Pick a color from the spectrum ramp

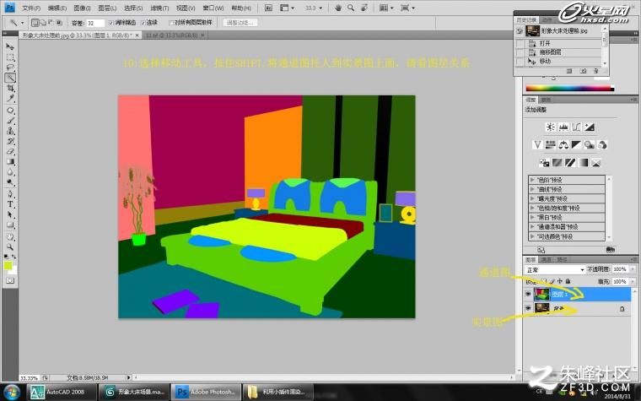point(570,88)
